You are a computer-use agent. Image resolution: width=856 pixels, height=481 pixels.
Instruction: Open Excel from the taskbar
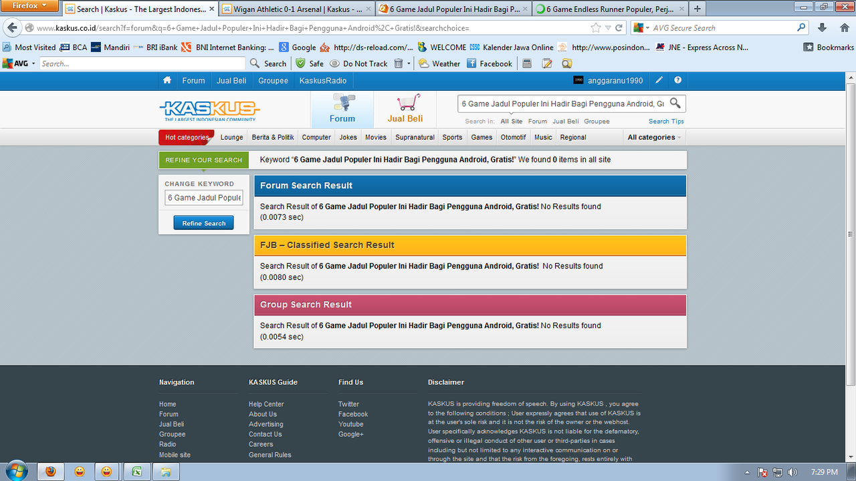coord(136,472)
